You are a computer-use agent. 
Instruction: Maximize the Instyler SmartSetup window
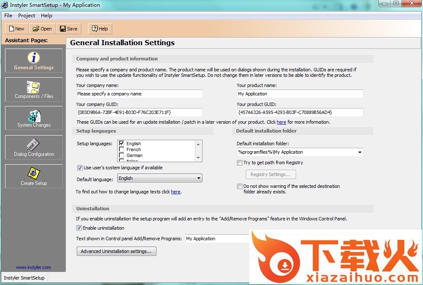(x=396, y=3)
